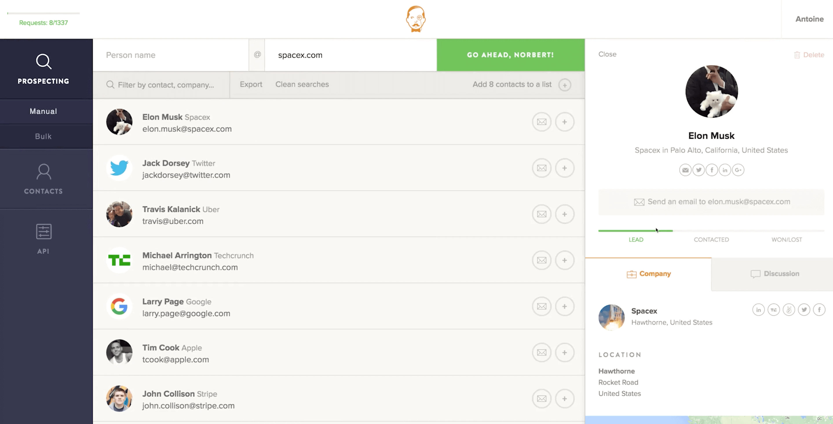Open Elon Musk's Google+ profile icon
The width and height of the screenshot is (833, 424).
(738, 170)
